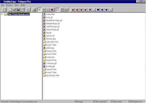The image size is (146, 103).
Task: Close the Teleport Pro window
Action: click(144, 2)
